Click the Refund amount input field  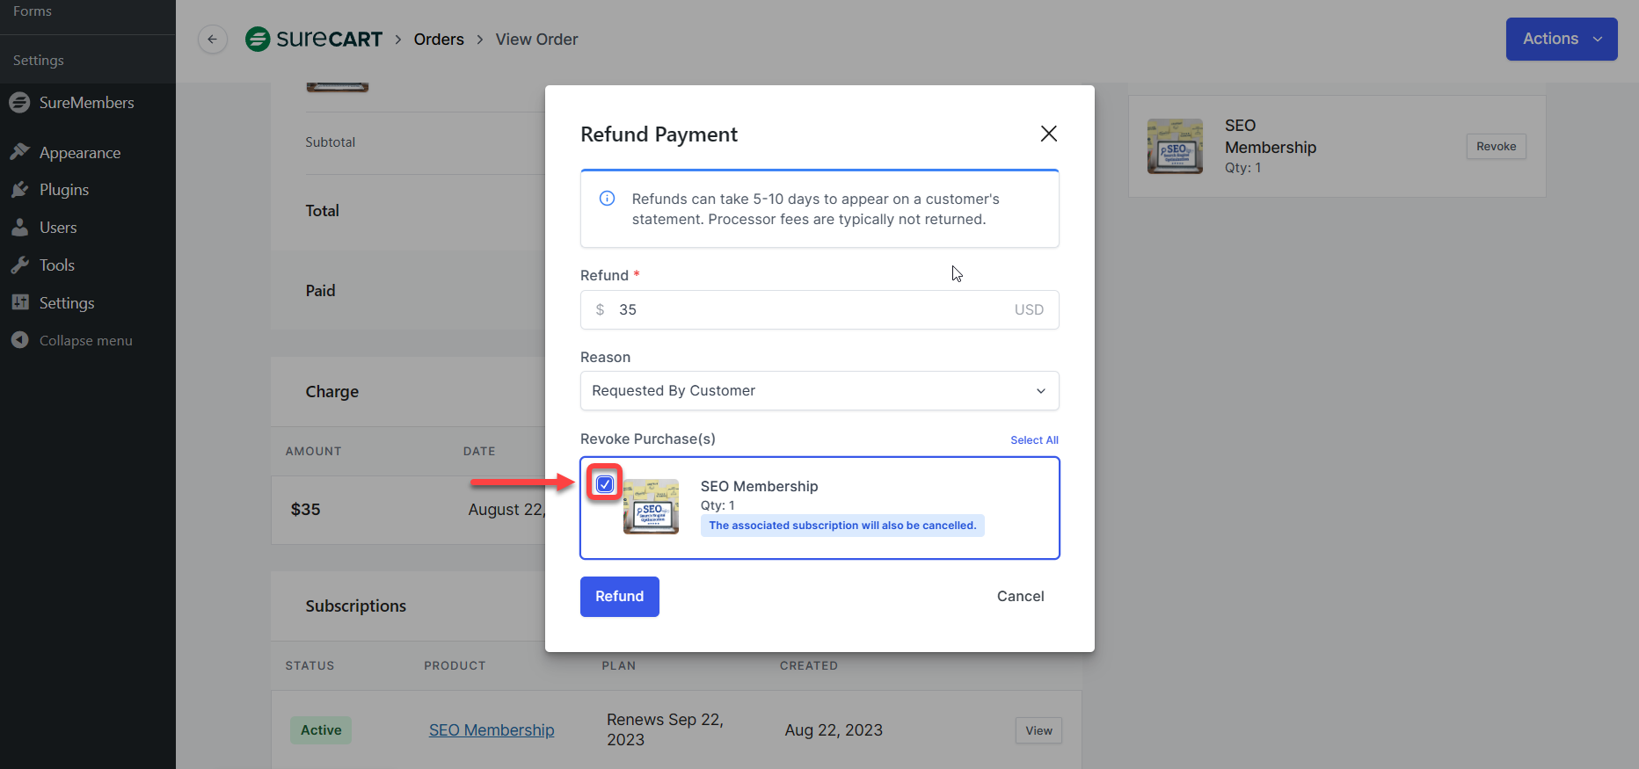tap(819, 310)
